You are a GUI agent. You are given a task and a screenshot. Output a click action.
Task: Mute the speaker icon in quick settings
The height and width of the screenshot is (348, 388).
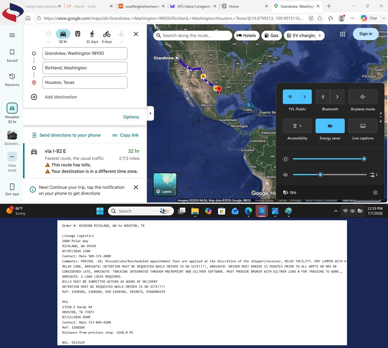point(285,175)
